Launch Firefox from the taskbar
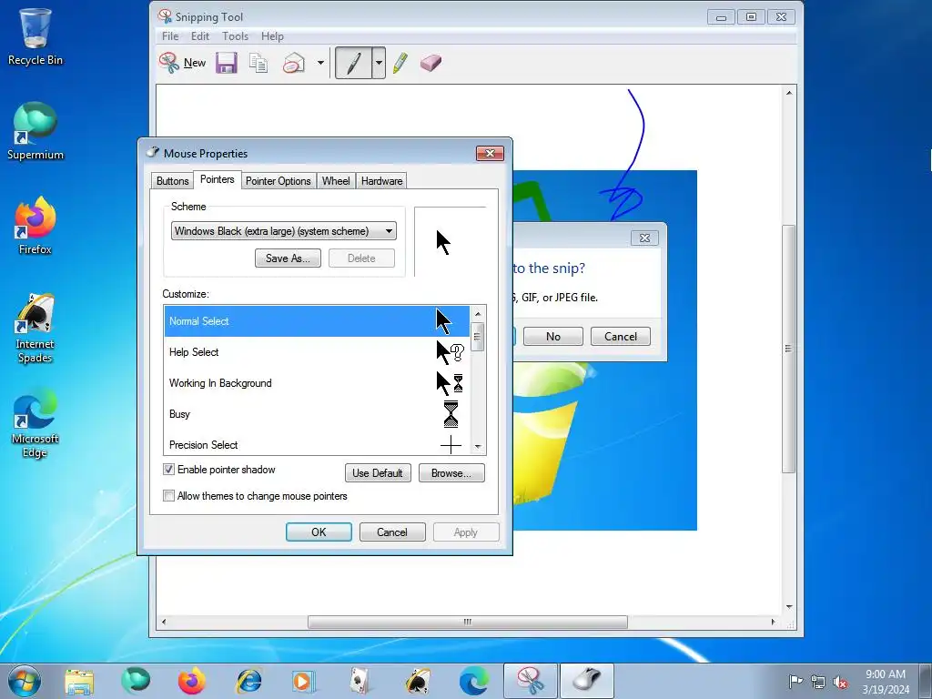The height and width of the screenshot is (699, 932). (191, 681)
